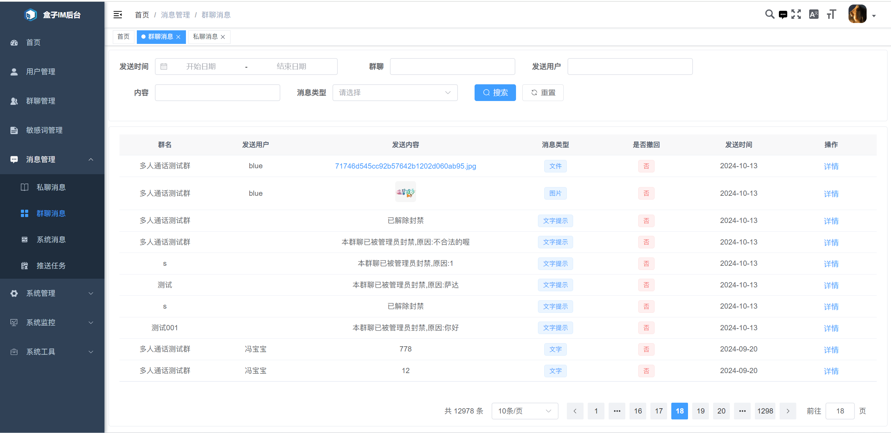This screenshot has width=891, height=433.
Task: Click the blue 搜索 button
Action: tap(495, 93)
